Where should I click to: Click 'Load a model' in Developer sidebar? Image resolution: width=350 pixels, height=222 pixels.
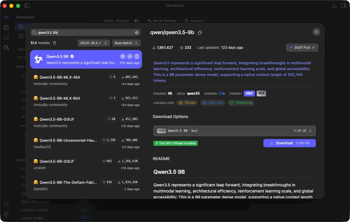coord(32,218)
